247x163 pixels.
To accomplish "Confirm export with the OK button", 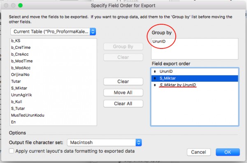I will [x=228, y=152].
